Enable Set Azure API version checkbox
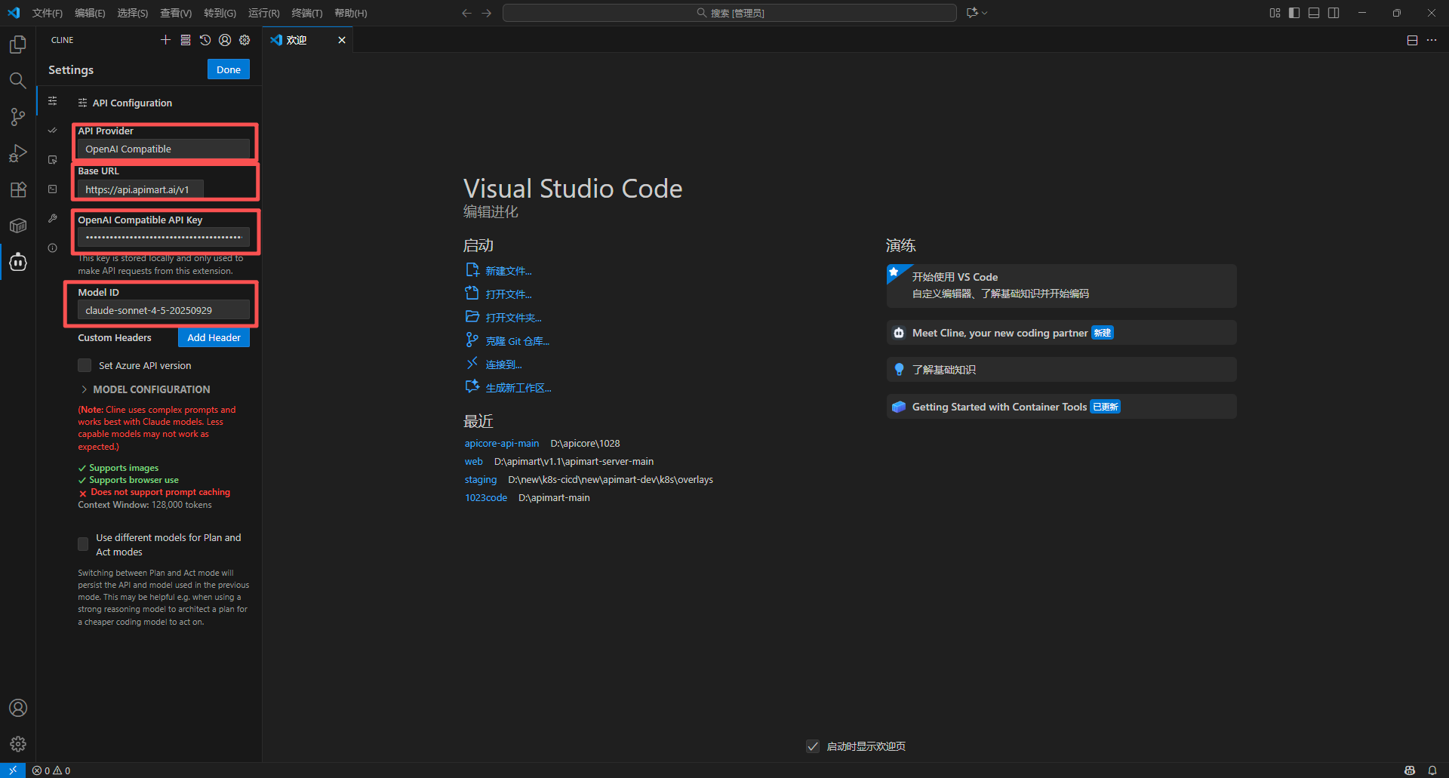 [85, 365]
